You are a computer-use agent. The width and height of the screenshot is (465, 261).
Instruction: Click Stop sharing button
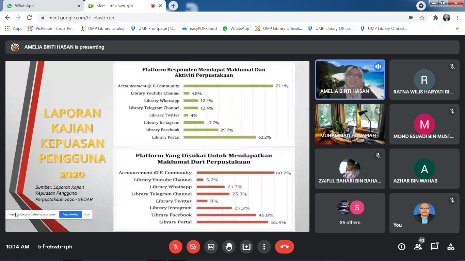(x=70, y=214)
